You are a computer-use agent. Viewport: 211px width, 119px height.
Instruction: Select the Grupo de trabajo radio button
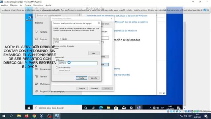(x=57, y=67)
